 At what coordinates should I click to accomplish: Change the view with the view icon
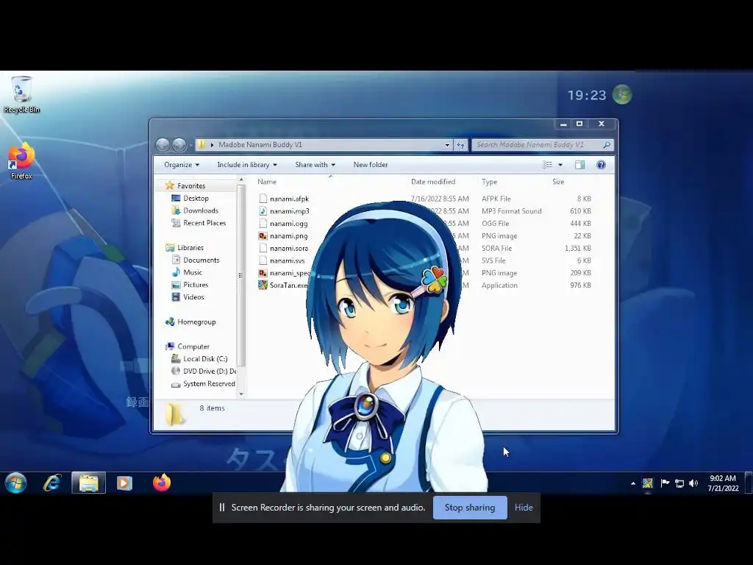(547, 165)
